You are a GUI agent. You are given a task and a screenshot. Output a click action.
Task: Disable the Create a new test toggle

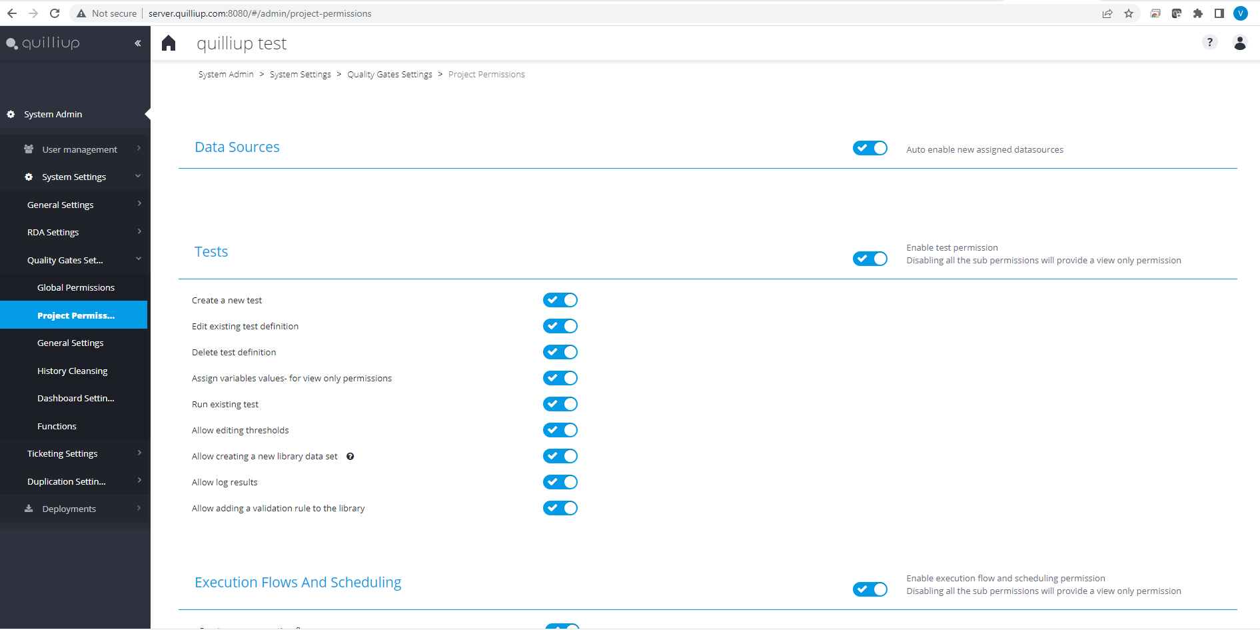click(x=560, y=300)
